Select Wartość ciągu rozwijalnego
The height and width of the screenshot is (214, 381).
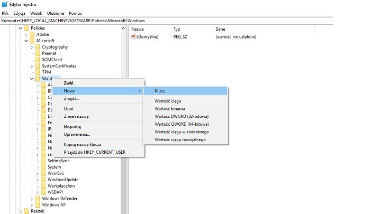point(185,139)
